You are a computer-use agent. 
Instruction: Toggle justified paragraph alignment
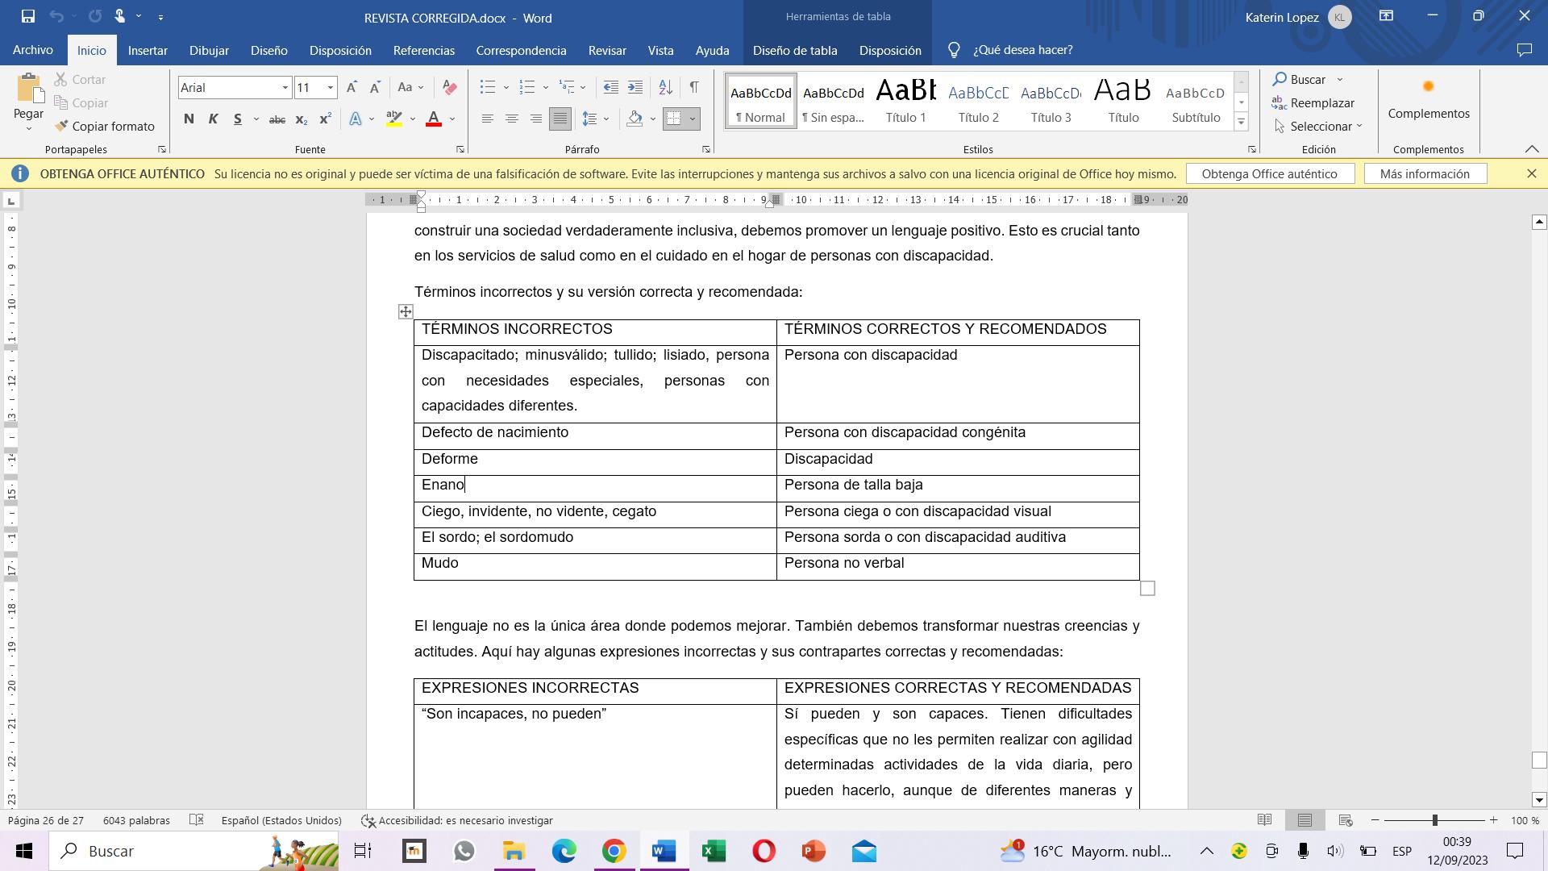click(x=560, y=119)
